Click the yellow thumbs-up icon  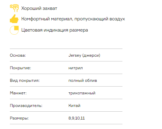point(14,19)
